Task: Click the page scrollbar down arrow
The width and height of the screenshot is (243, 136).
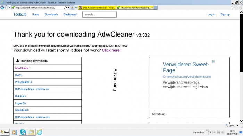Action: [241, 121]
